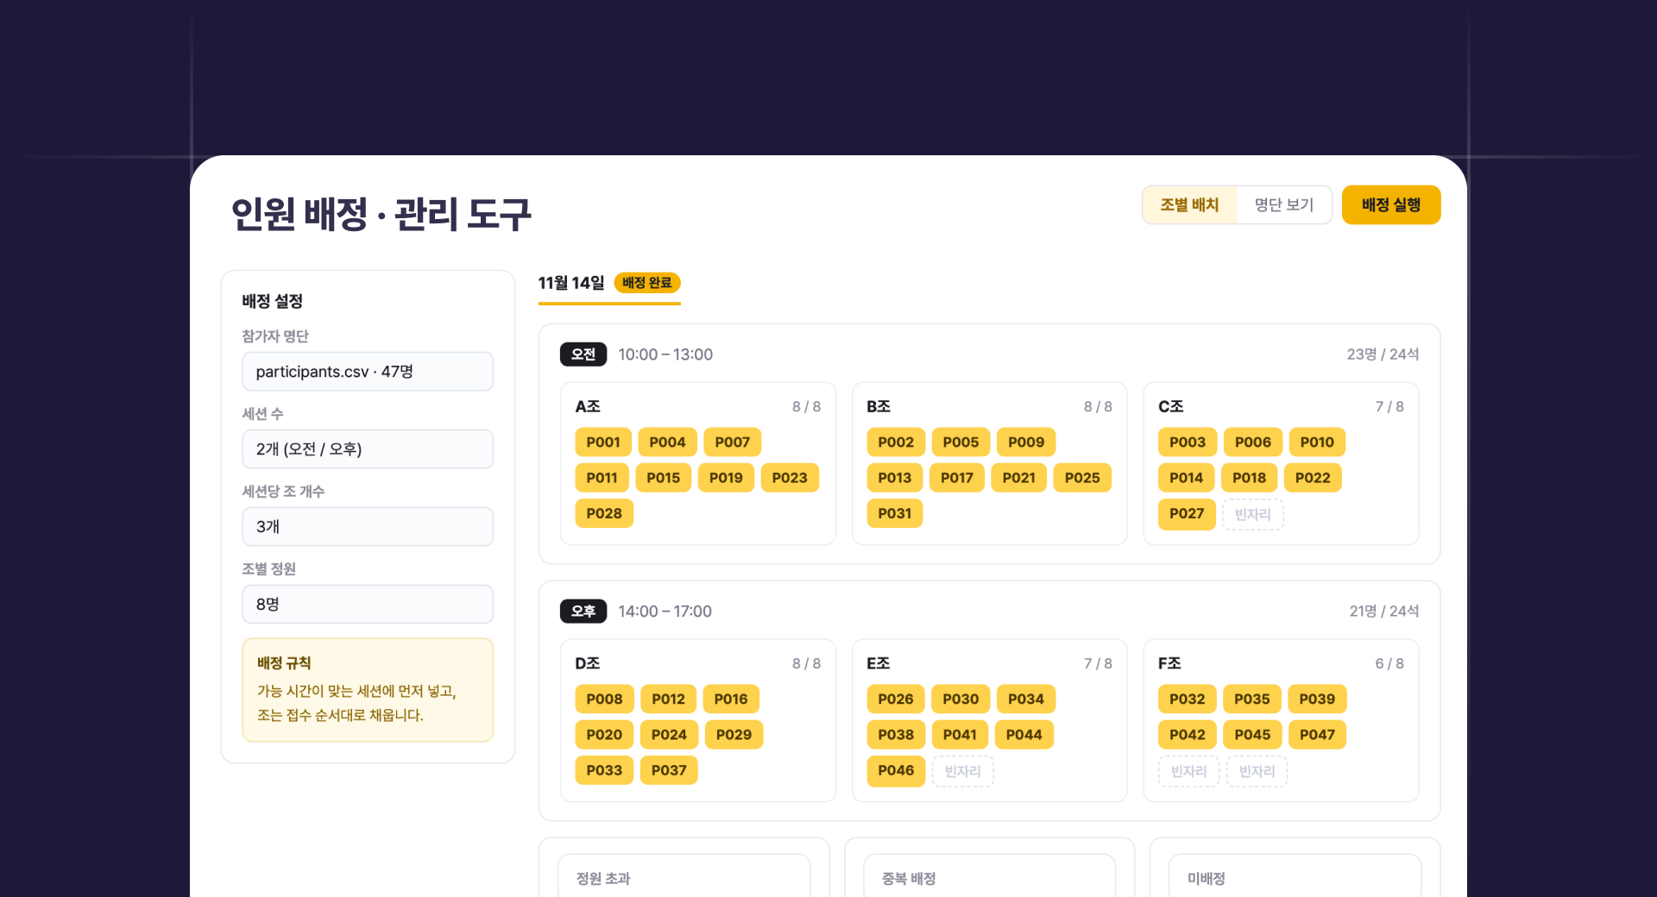Select participant chip P001 in A조
This screenshot has height=897, width=1657.
(603, 442)
